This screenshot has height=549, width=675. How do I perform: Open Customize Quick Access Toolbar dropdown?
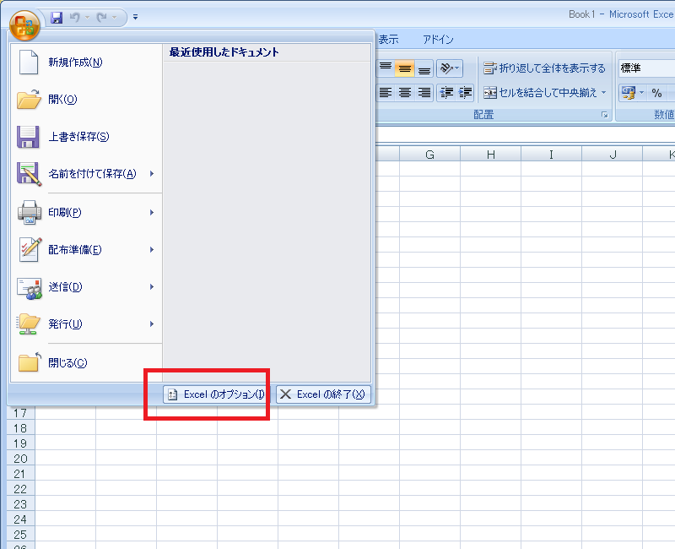tap(135, 17)
